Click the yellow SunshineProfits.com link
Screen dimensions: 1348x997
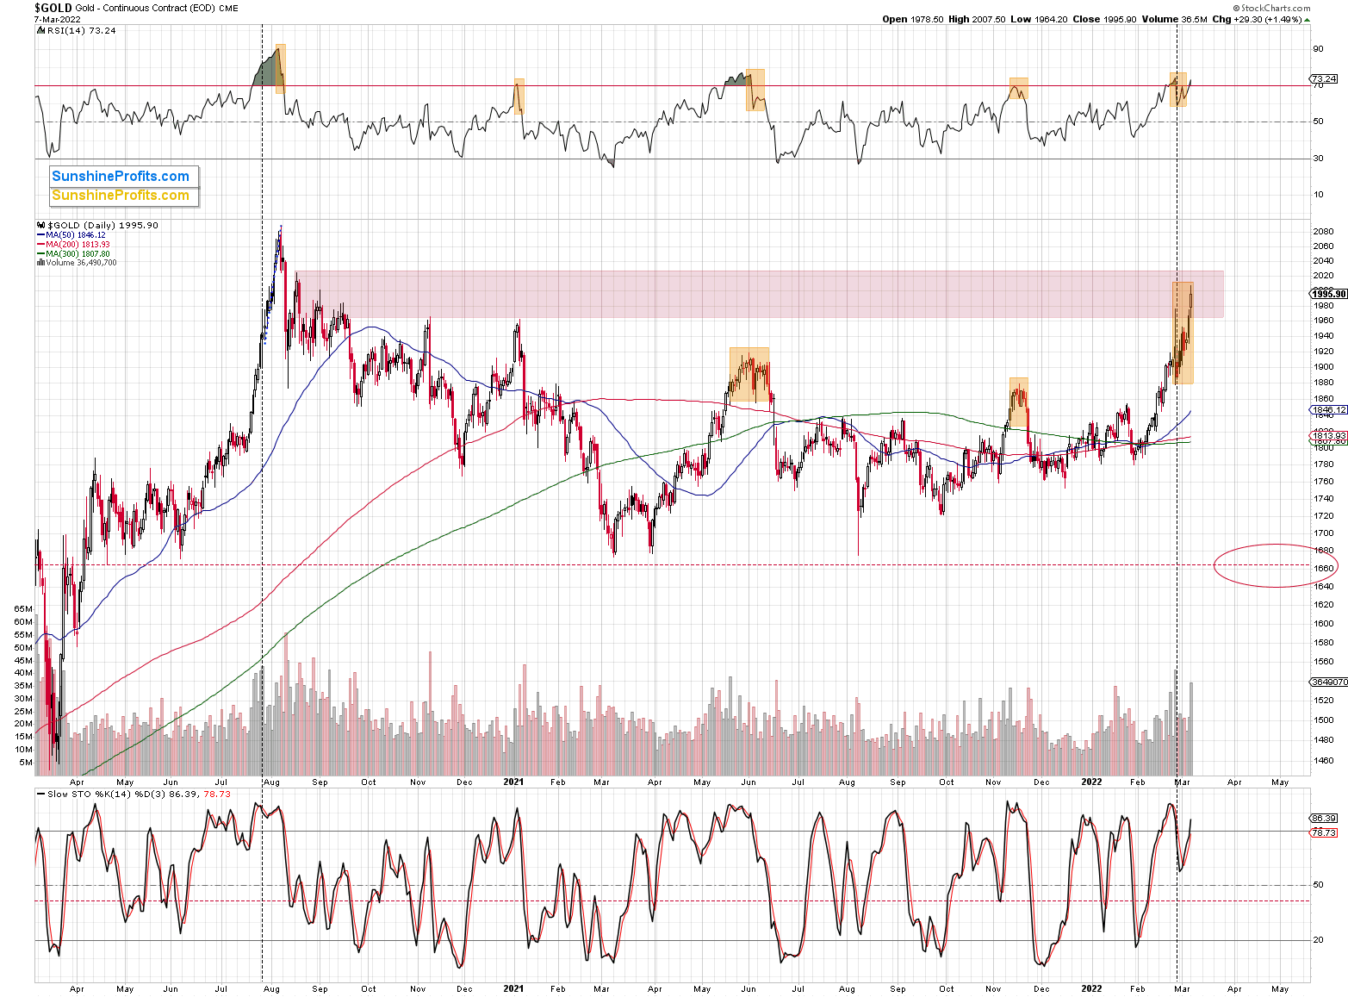coord(121,196)
